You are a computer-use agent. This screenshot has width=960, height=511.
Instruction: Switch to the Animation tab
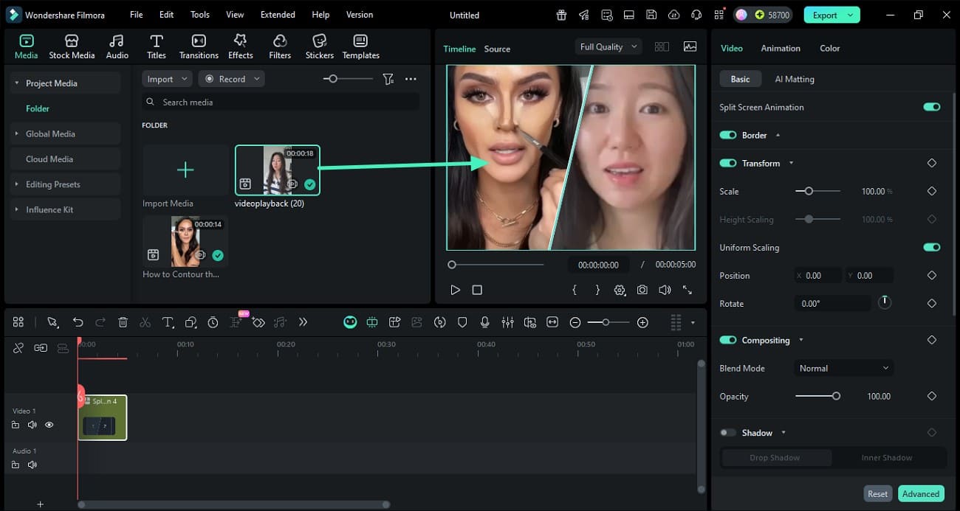pos(780,48)
